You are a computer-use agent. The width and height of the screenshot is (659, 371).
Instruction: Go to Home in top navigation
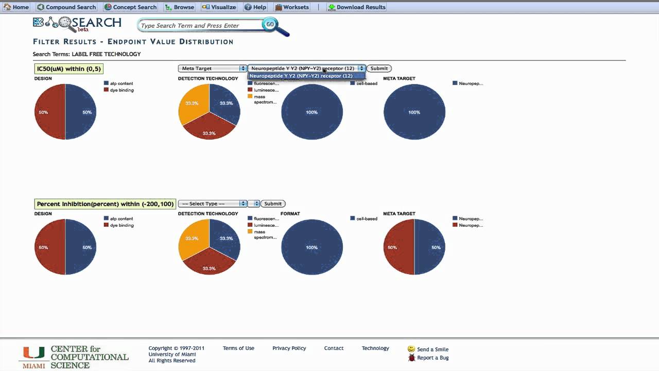tap(16, 7)
